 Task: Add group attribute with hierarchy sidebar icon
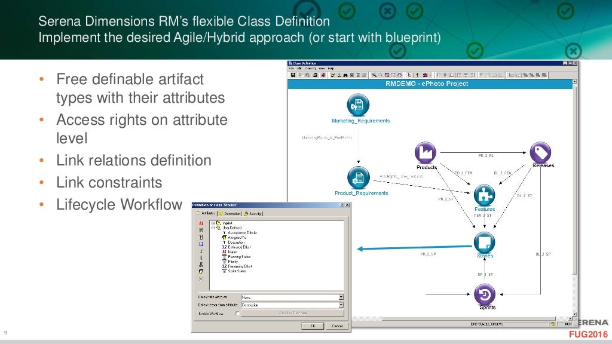tap(201, 265)
